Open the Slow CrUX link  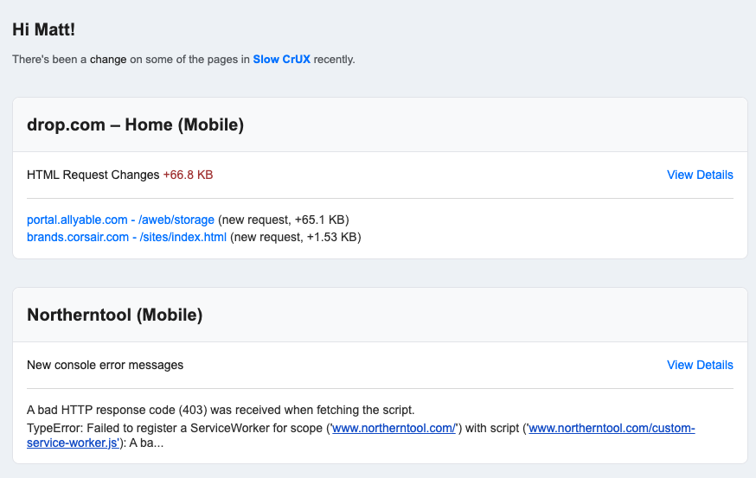282,60
